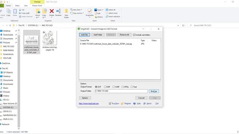The height and width of the screenshot is (134, 239).
Task: Click Paste shortcut in ribbon
Action: point(26,16)
